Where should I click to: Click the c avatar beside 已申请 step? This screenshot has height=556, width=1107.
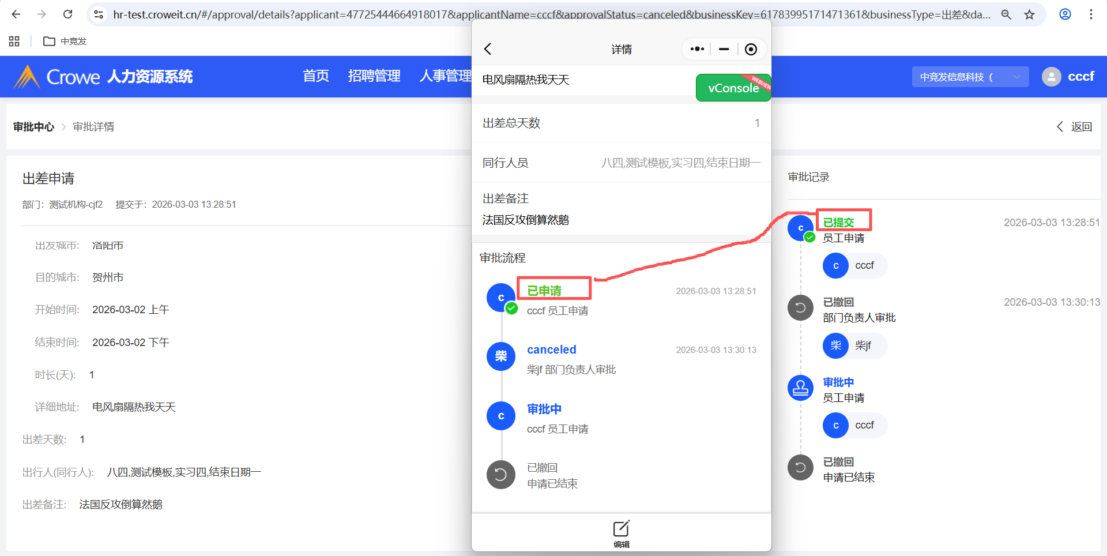coord(501,298)
